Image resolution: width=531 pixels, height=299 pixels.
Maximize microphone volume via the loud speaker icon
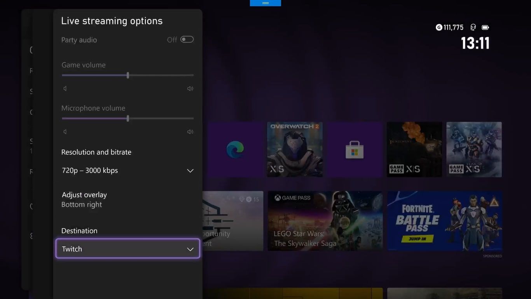[x=190, y=131]
